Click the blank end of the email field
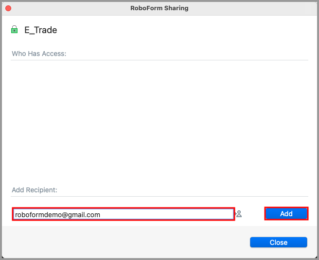Viewport: 319px width, 260px height. tap(167, 214)
